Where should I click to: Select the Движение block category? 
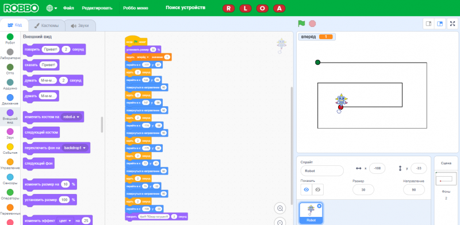pos(10,100)
